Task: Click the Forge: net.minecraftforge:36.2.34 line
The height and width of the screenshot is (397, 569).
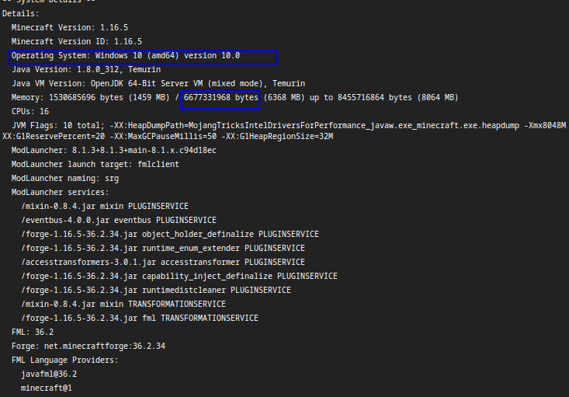Action: 88,346
